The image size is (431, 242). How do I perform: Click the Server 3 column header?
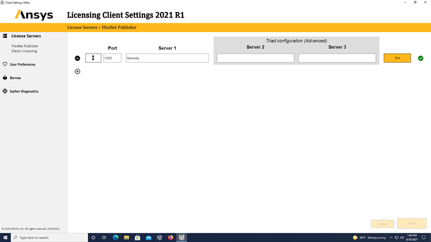[x=337, y=47]
